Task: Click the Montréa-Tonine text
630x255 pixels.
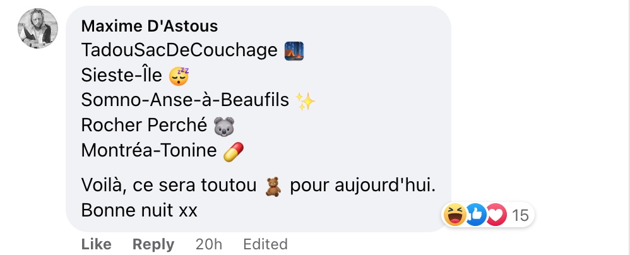Action: click(149, 150)
